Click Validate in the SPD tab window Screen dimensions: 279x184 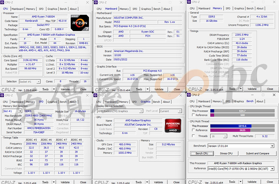65,182
